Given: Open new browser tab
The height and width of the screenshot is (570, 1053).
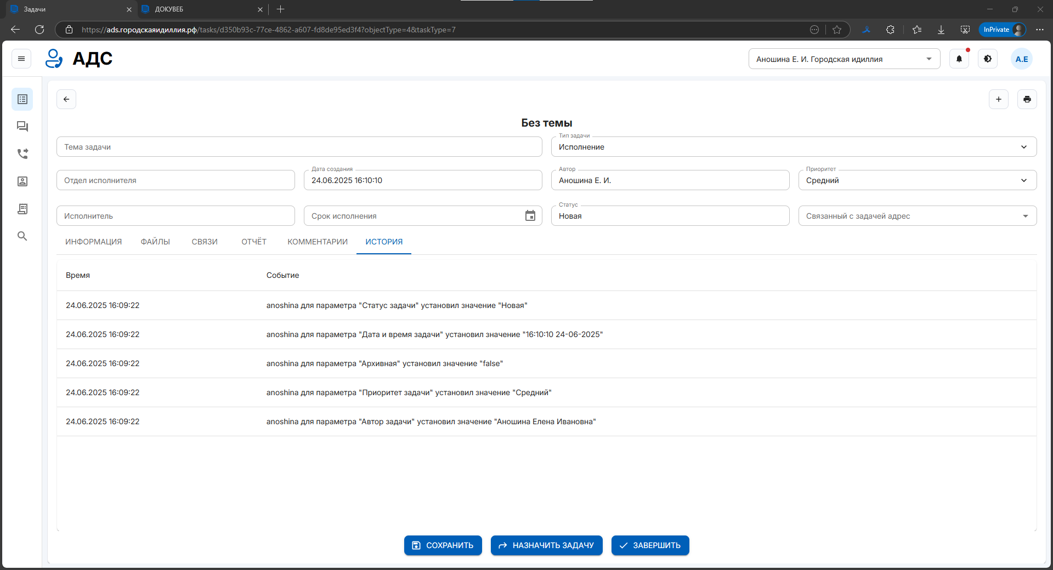Looking at the screenshot, I should (281, 9).
